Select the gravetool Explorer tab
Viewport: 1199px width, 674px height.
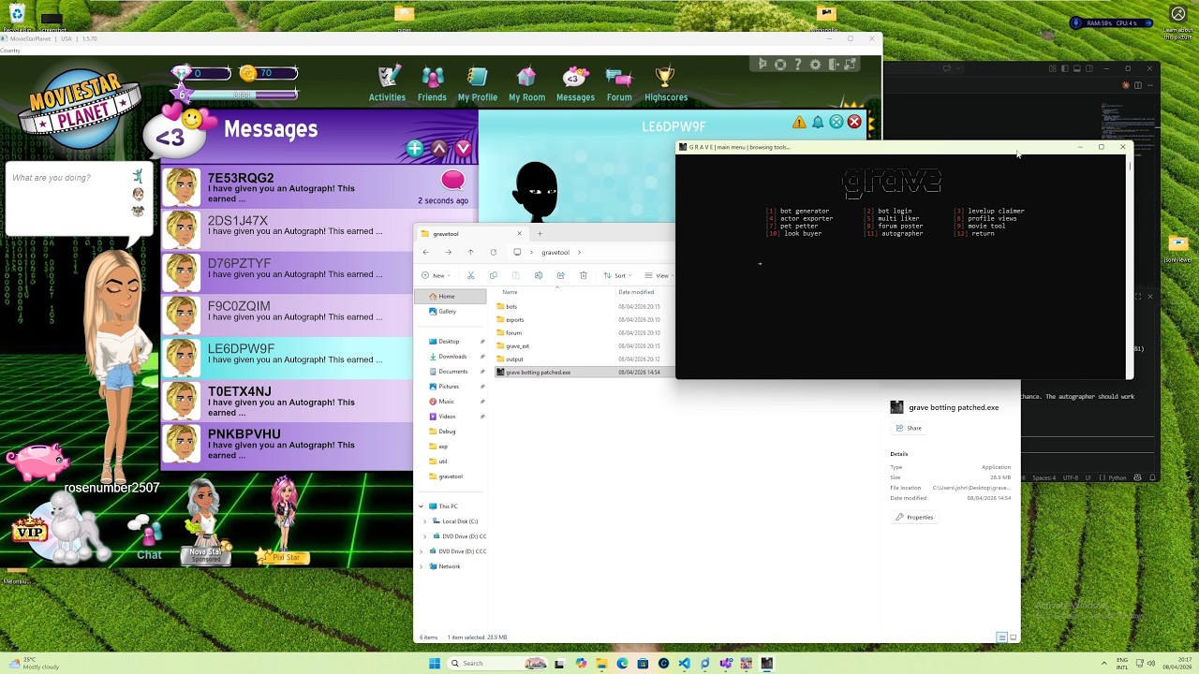click(471, 234)
